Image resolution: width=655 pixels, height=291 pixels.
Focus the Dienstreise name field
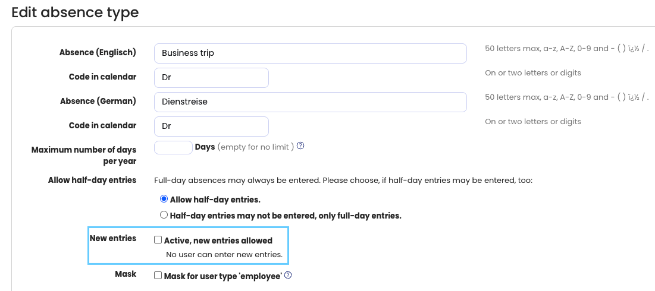[310, 102]
